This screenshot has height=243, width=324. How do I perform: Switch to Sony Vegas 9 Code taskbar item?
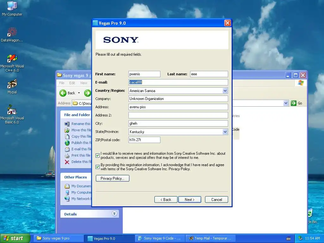pyautogui.click(x=160, y=238)
